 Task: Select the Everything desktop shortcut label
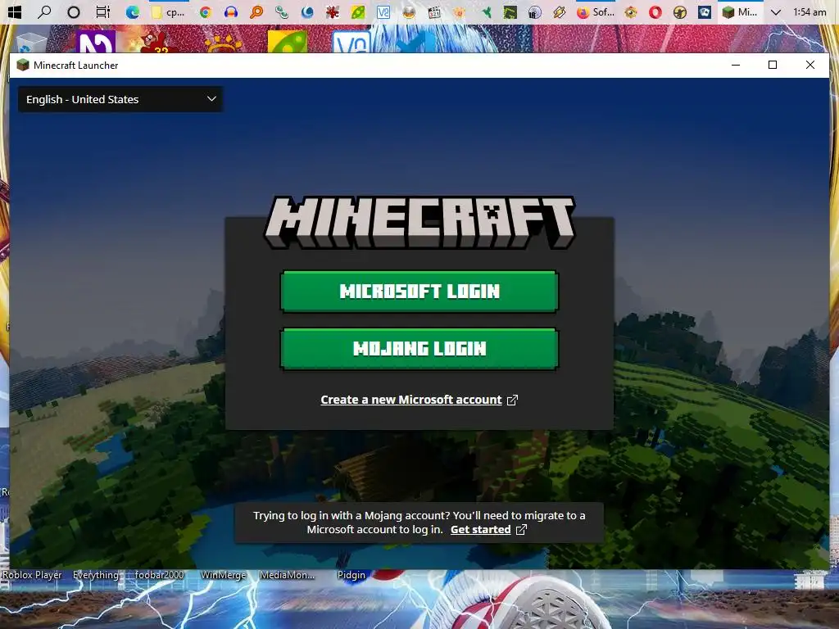(x=96, y=575)
